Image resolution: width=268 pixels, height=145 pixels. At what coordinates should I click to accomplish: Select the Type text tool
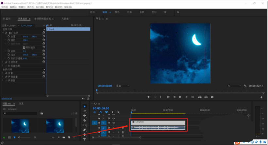pos(85,139)
